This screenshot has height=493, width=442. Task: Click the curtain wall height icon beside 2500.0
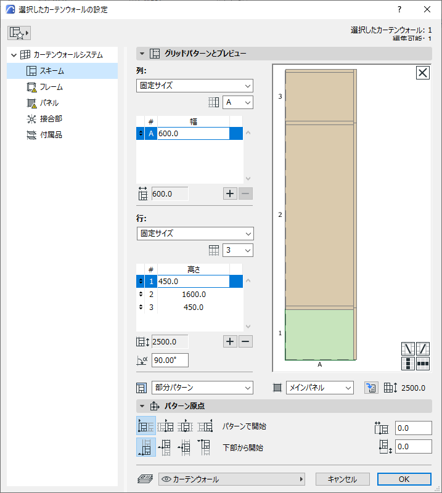tap(390, 388)
